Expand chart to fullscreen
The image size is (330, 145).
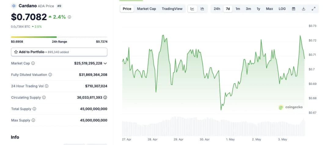[313, 9]
